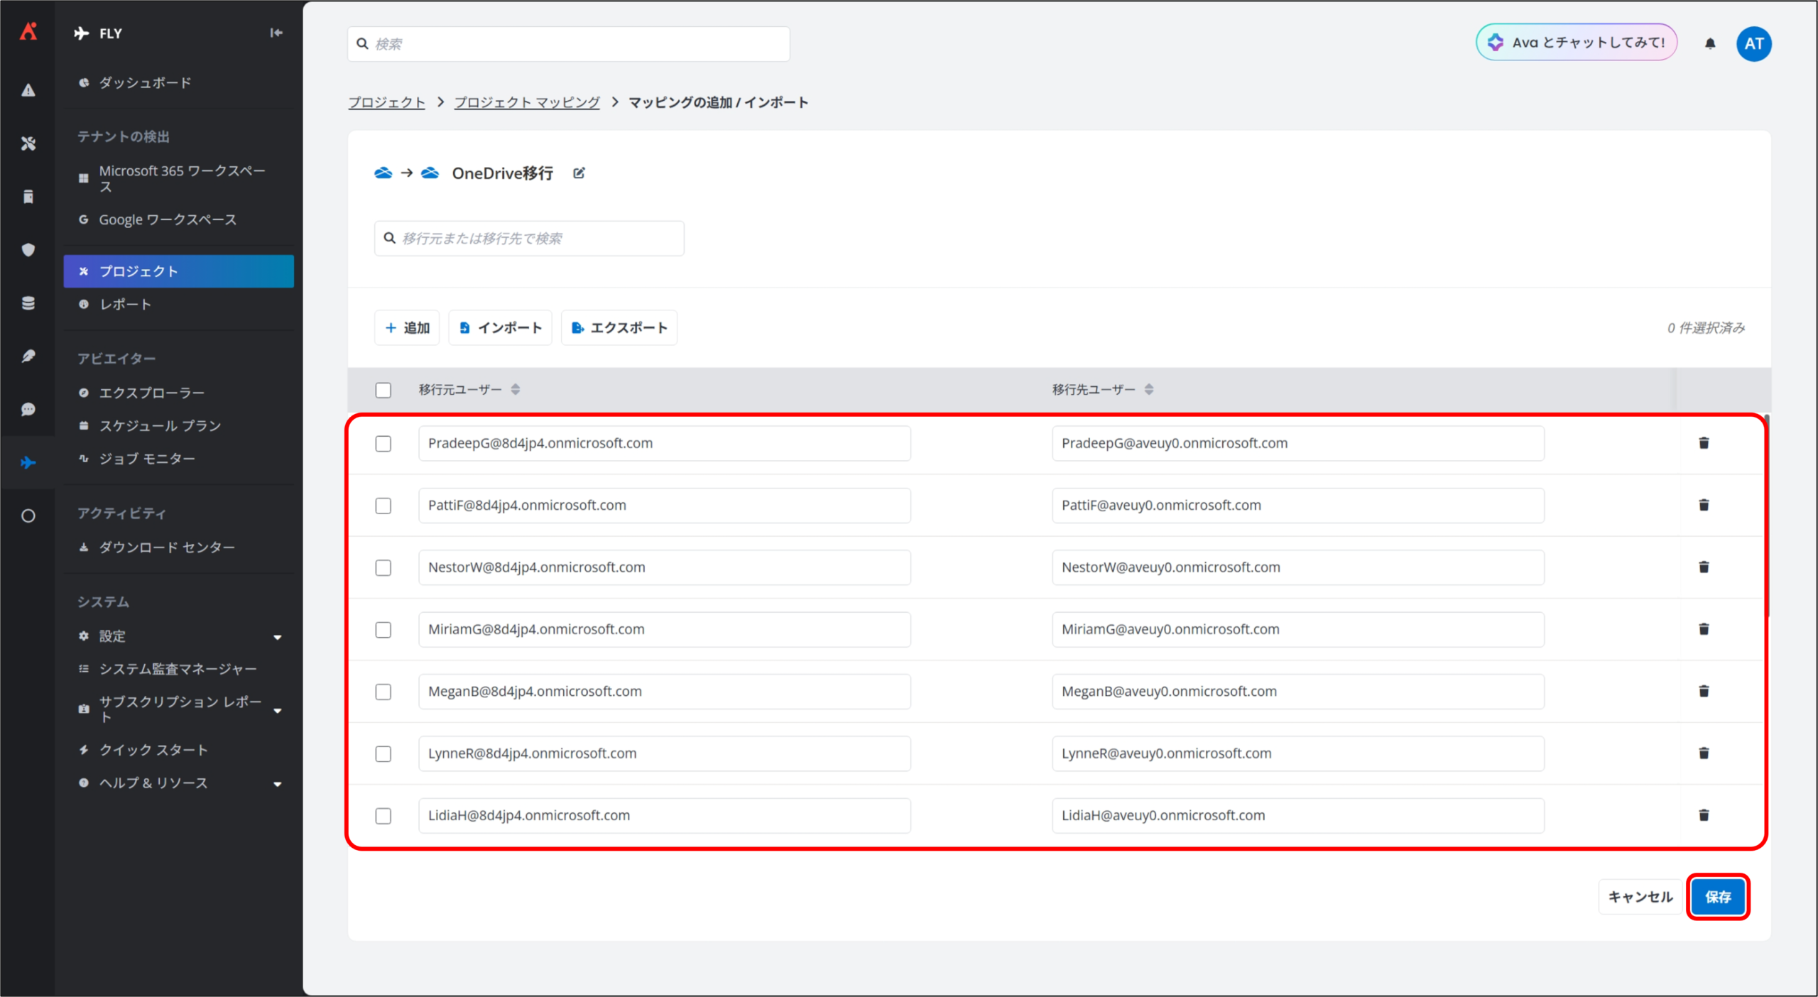Sort by 移行元ユーザー column arrows
Viewport: 1818px width, 997px height.
tap(516, 389)
